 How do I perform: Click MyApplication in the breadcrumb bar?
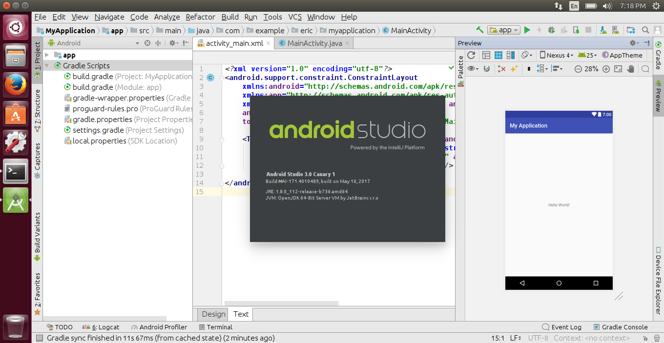[x=66, y=30]
